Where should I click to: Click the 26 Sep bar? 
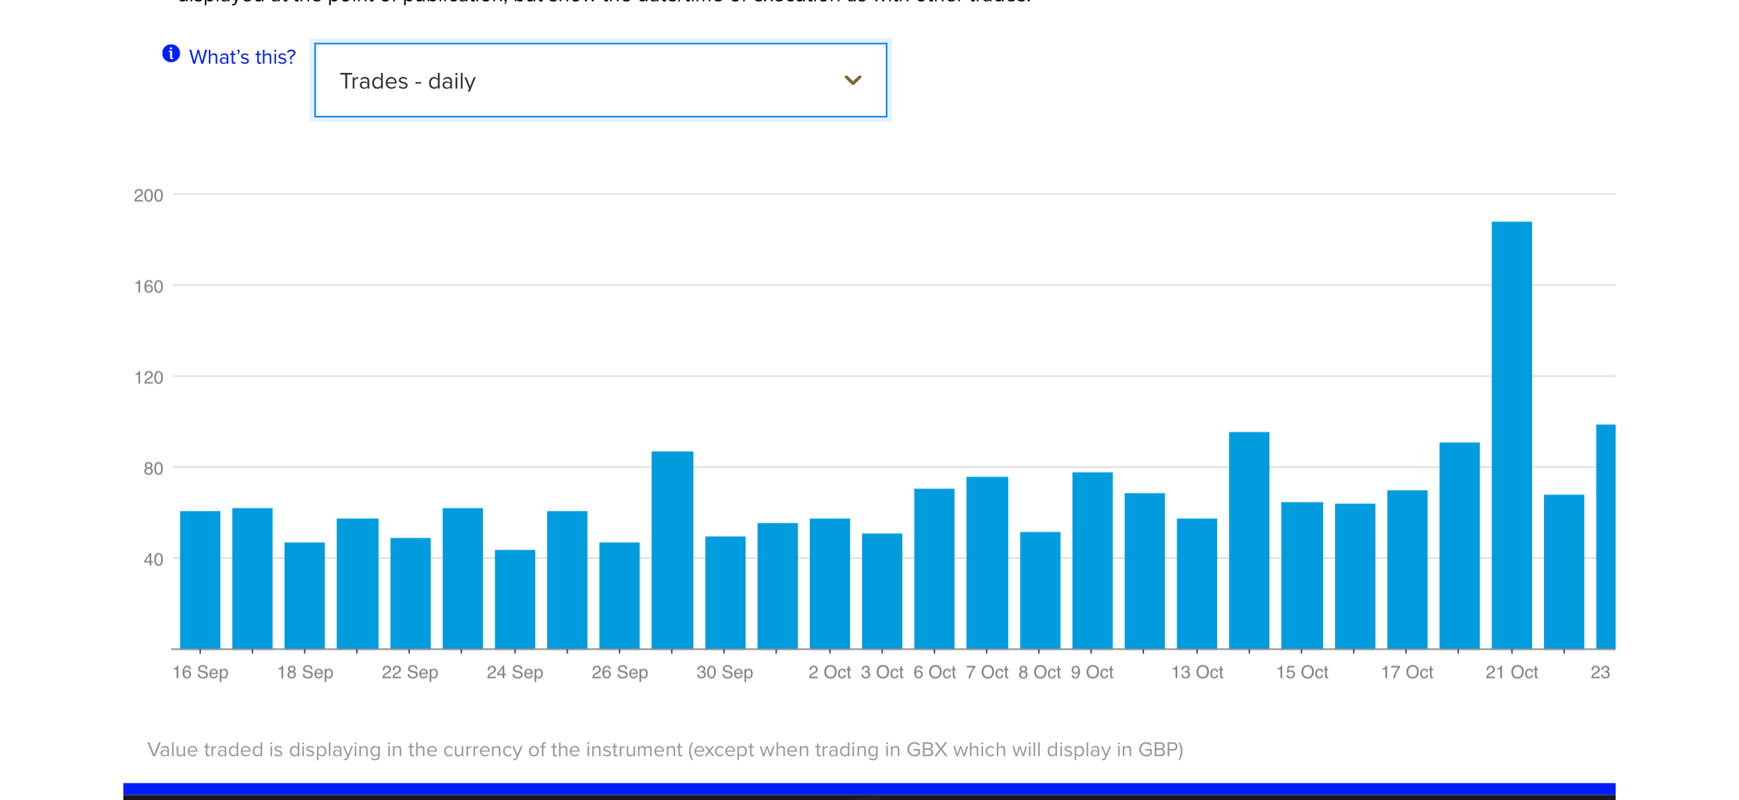click(x=619, y=595)
